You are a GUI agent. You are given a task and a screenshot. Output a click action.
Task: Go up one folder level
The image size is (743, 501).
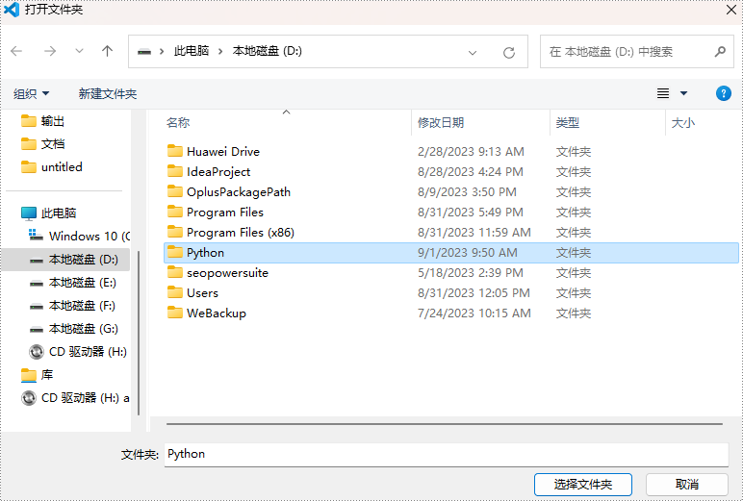point(108,51)
